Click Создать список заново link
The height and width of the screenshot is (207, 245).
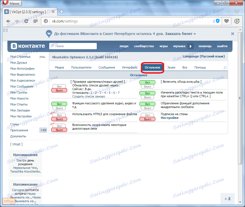coord(88,96)
